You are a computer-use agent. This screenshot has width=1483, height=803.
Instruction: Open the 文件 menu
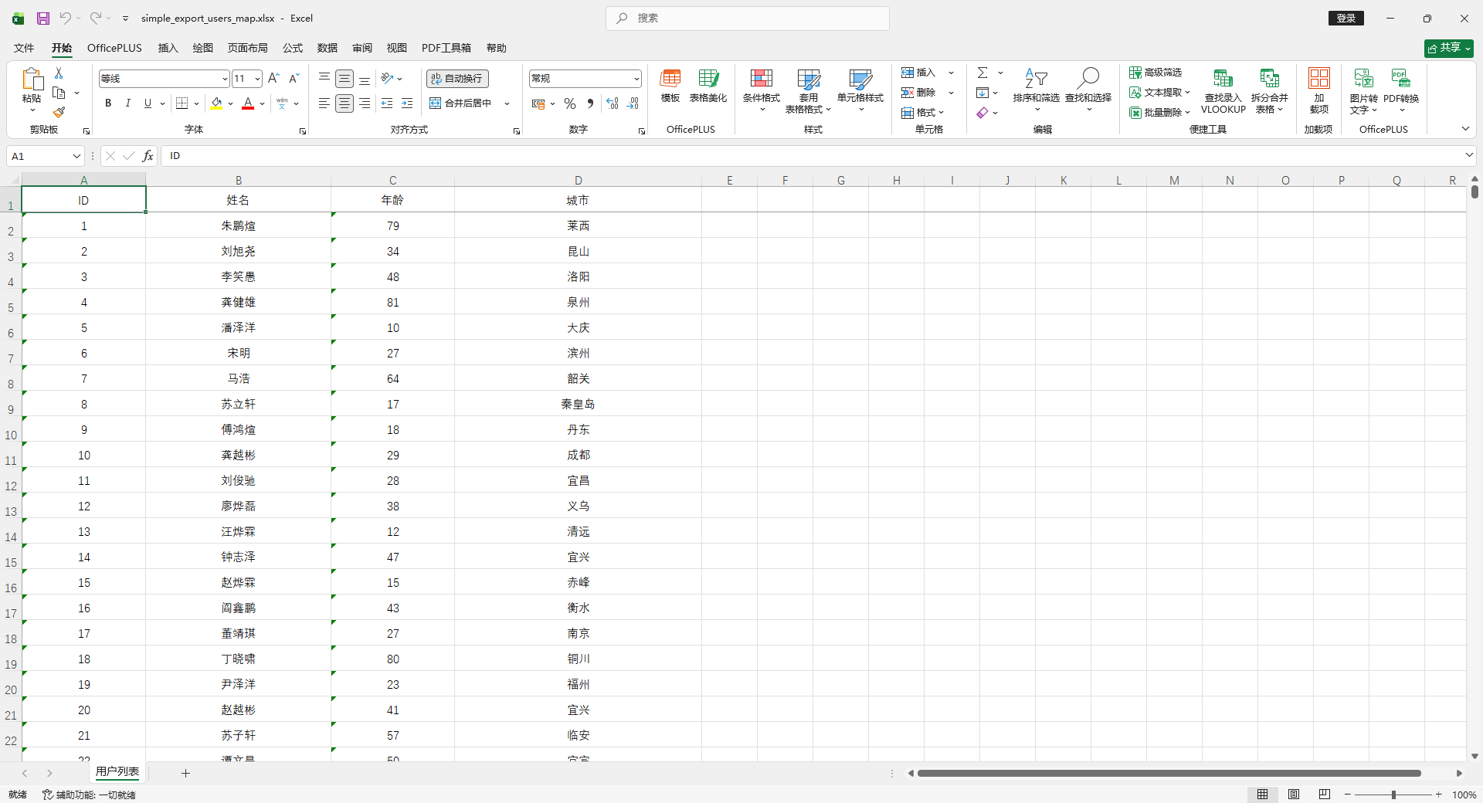[24, 48]
